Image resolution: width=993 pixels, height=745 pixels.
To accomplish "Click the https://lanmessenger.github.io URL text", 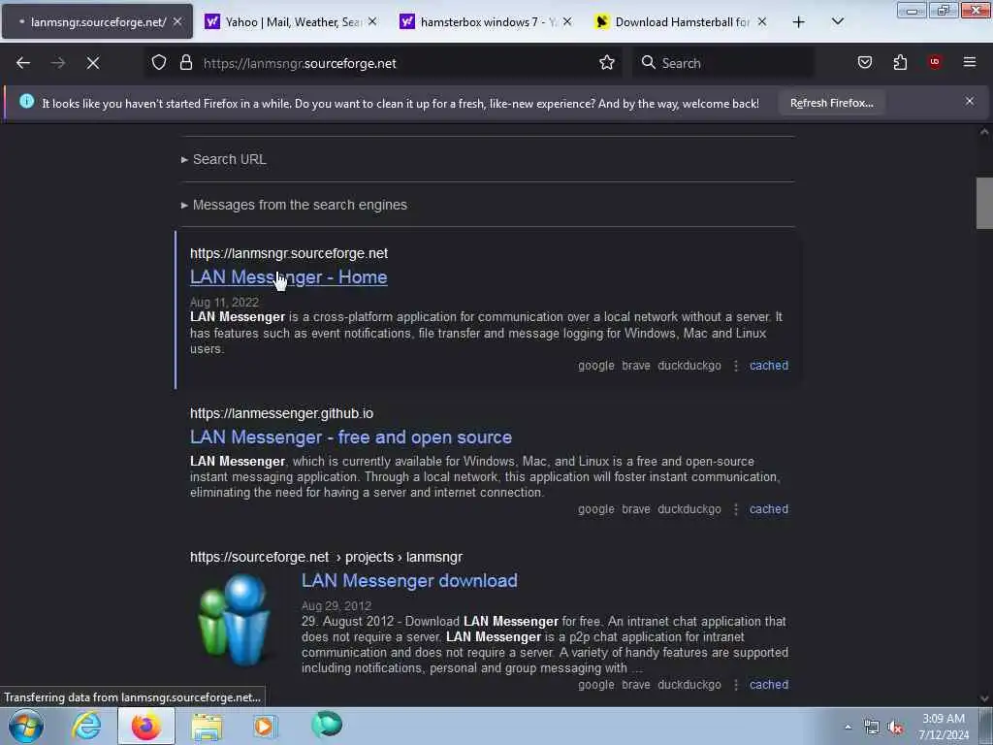I will point(281,413).
